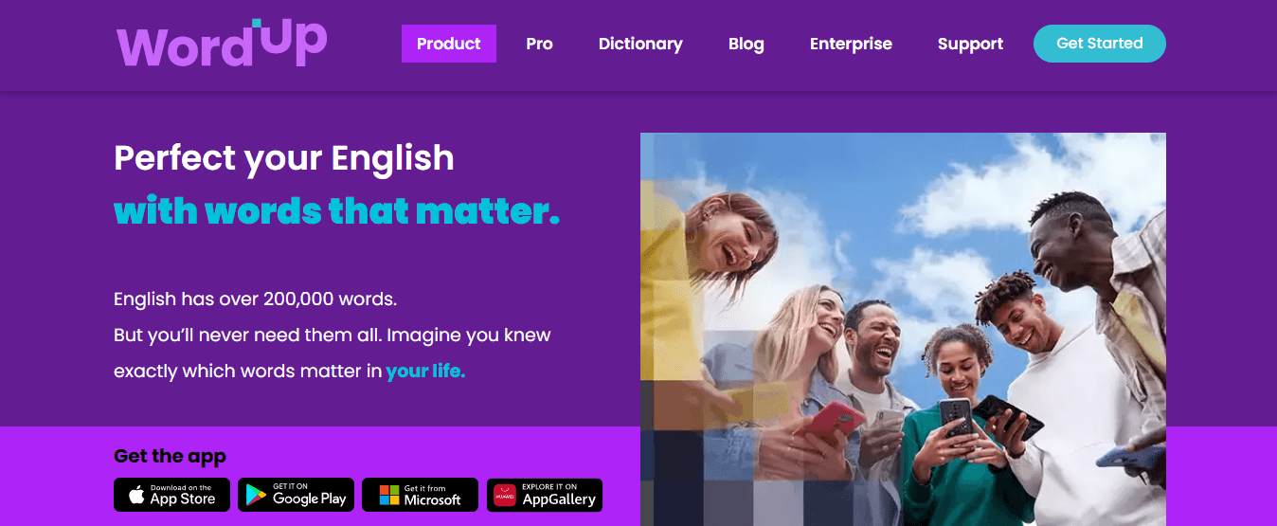Viewport: 1277px width, 526px height.
Task: Click the red Huawei AppGallery icon
Action: click(x=505, y=495)
